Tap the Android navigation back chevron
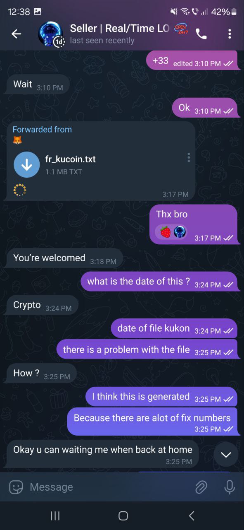The image size is (244, 530). (191, 516)
